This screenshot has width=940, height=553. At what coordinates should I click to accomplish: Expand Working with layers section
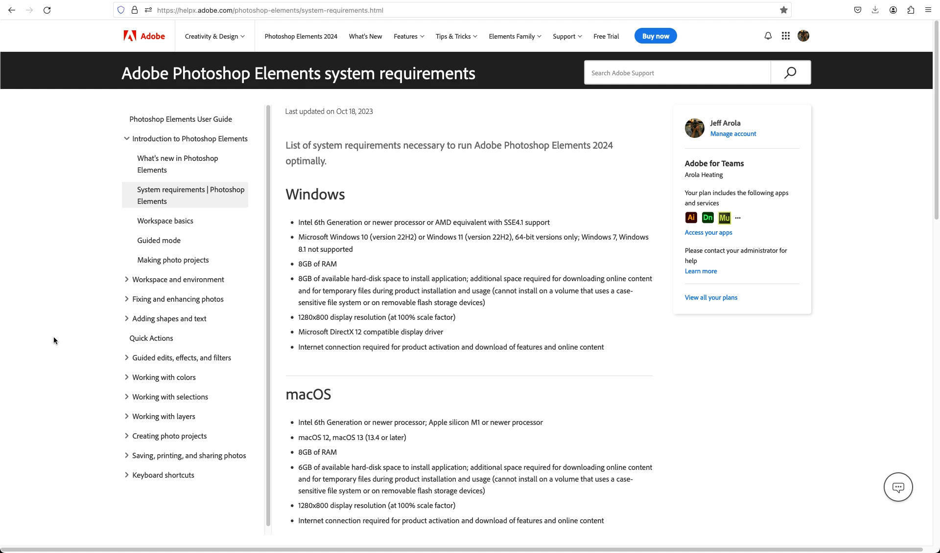(x=127, y=416)
